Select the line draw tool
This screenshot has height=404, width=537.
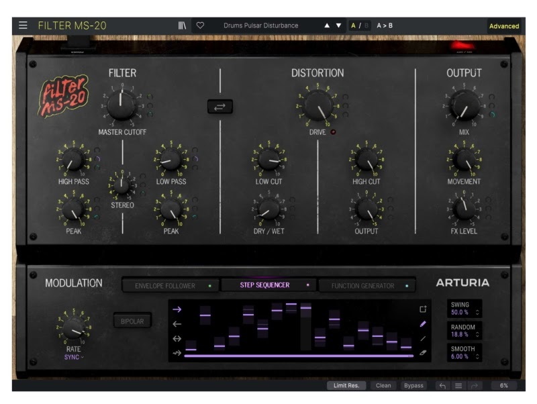click(x=423, y=339)
